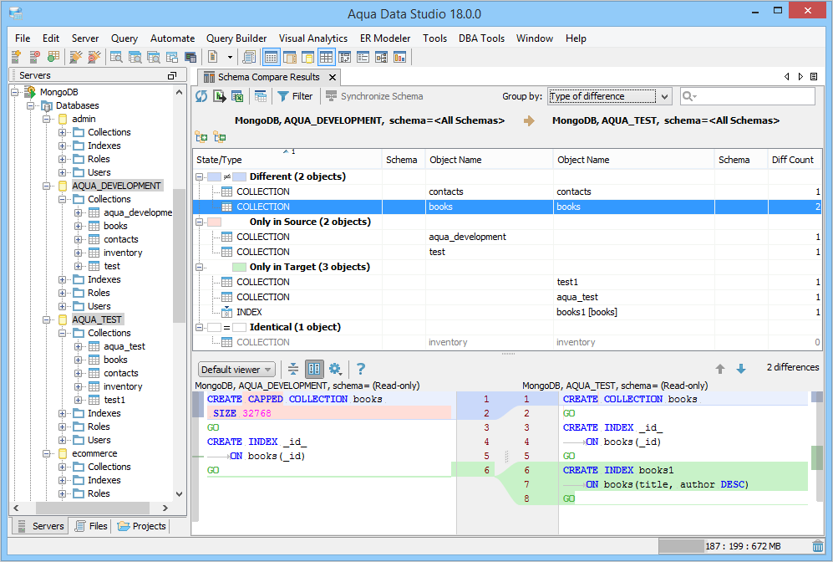Click the list form icon in main toolbar

[363, 57]
